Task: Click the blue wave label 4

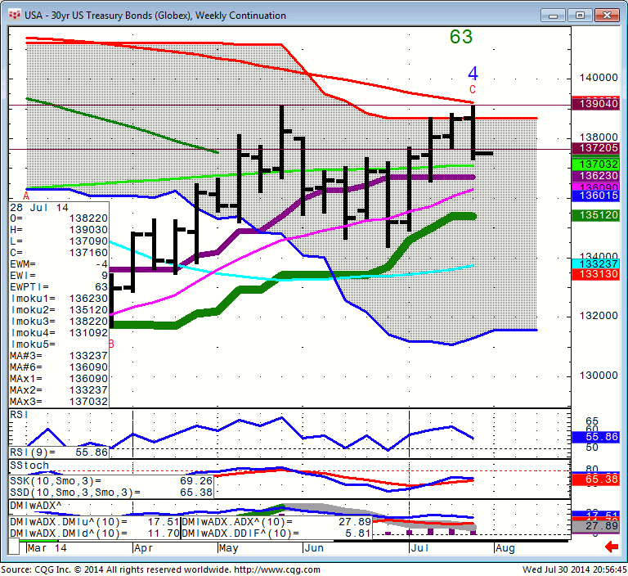Action: point(473,74)
